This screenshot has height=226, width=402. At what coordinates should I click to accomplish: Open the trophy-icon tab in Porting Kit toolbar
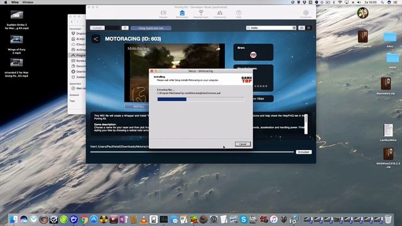click(201, 14)
